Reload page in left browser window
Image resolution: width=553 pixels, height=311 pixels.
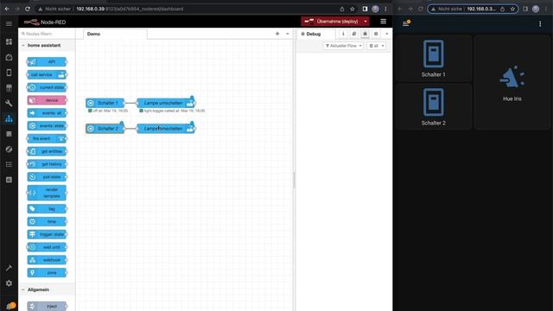point(27,9)
